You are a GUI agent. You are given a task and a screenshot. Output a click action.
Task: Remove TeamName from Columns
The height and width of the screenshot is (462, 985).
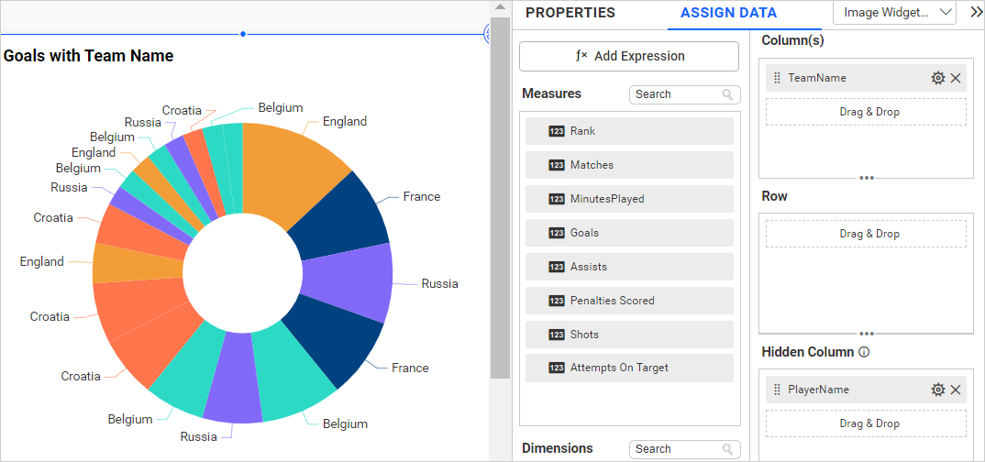pyautogui.click(x=956, y=78)
